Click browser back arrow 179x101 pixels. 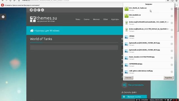(x=3, y=1)
